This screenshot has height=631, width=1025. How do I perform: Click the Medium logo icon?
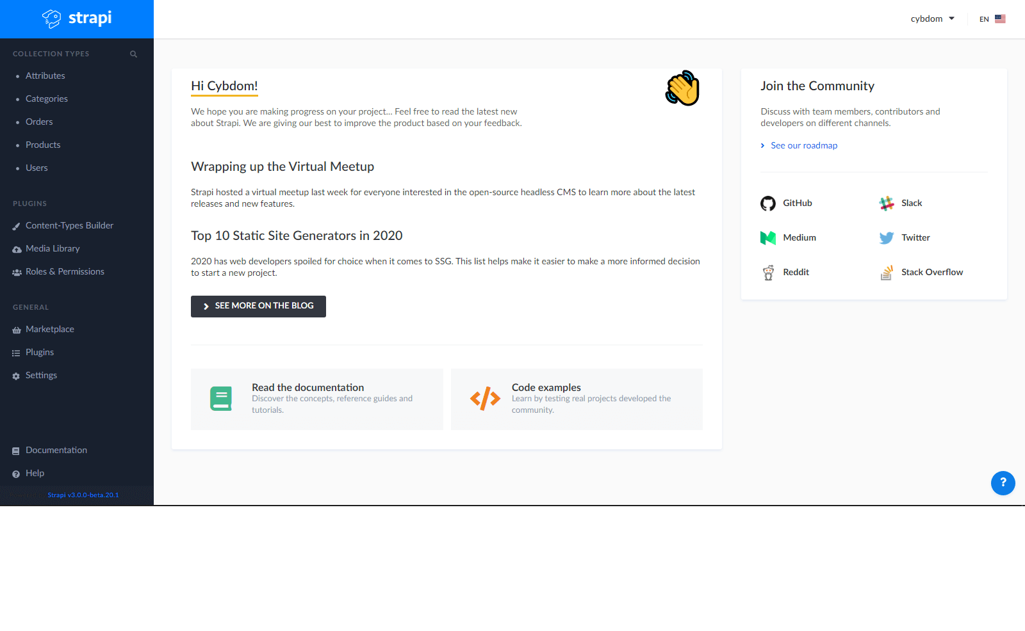(x=768, y=238)
